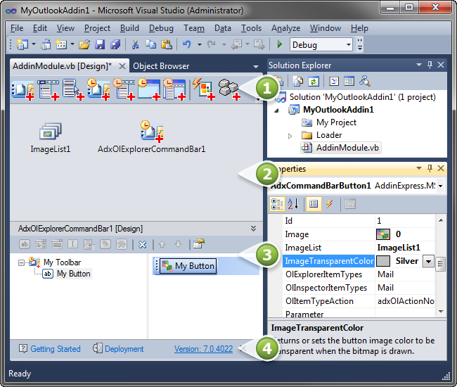The image size is (457, 387).
Task: Click the Refresh icon in Solution Explorer
Action: pyautogui.click(x=314, y=82)
